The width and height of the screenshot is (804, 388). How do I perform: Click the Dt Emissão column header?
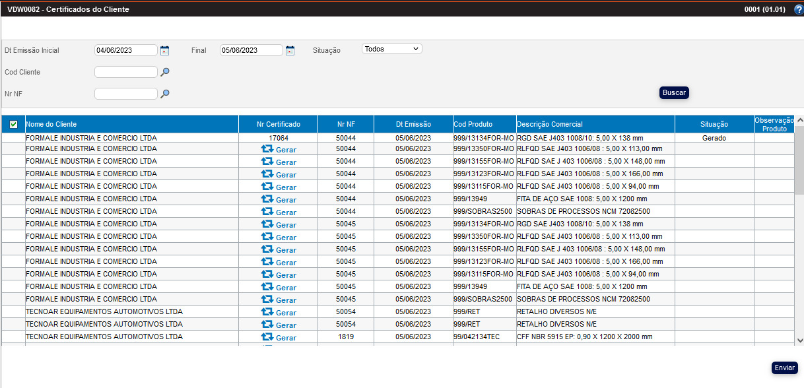coord(413,124)
